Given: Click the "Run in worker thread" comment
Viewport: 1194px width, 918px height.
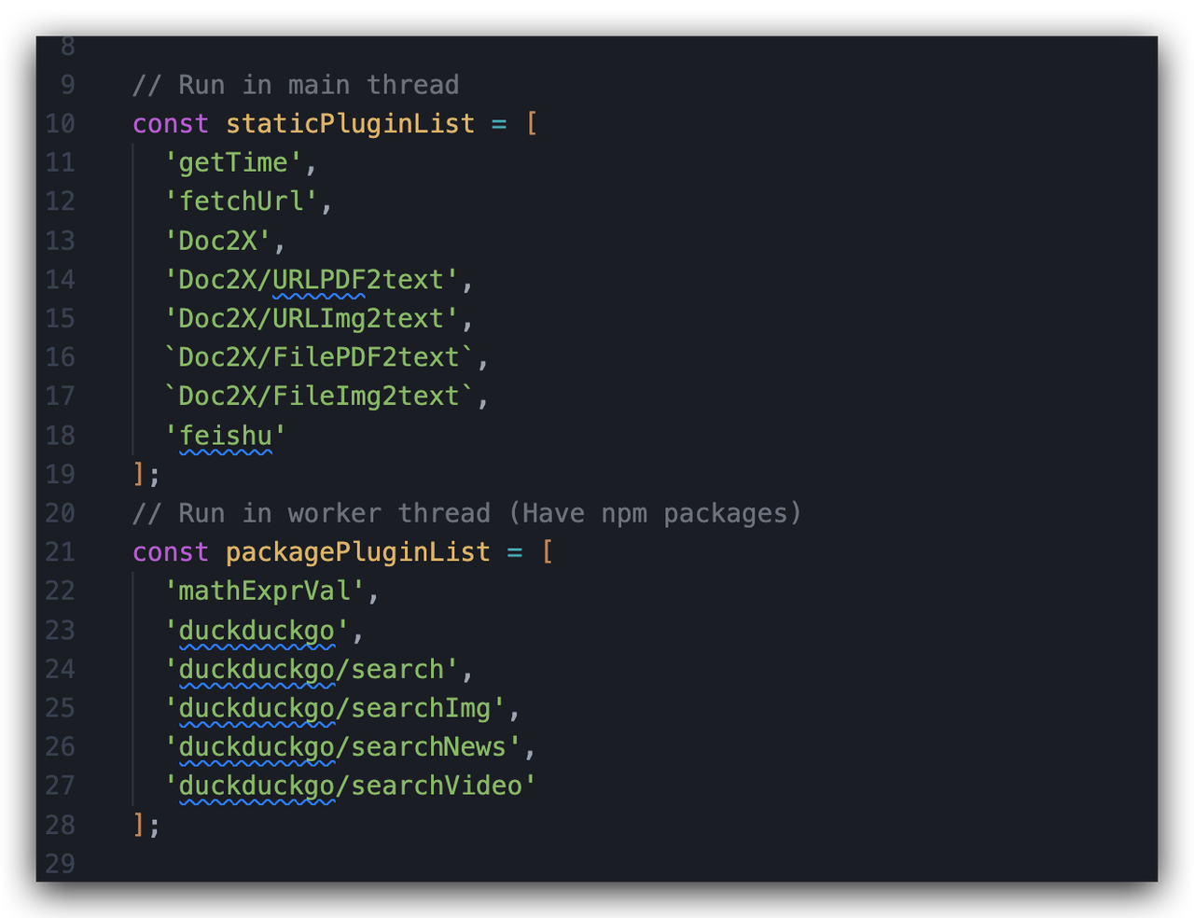Looking at the screenshot, I should click(x=466, y=513).
